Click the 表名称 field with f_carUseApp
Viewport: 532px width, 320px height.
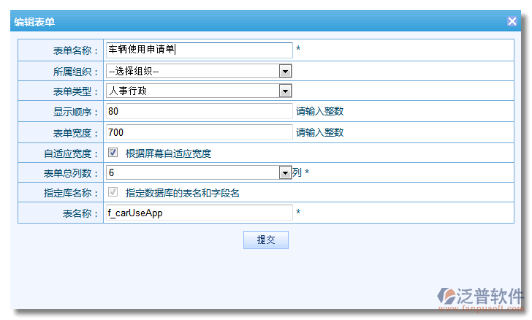tap(198, 213)
